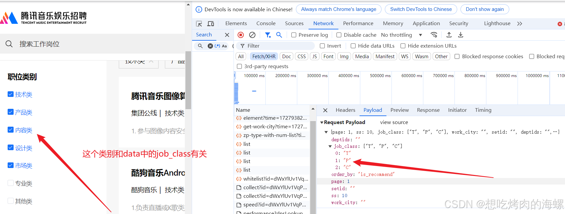Toggle match case Aa option

pos(224,46)
